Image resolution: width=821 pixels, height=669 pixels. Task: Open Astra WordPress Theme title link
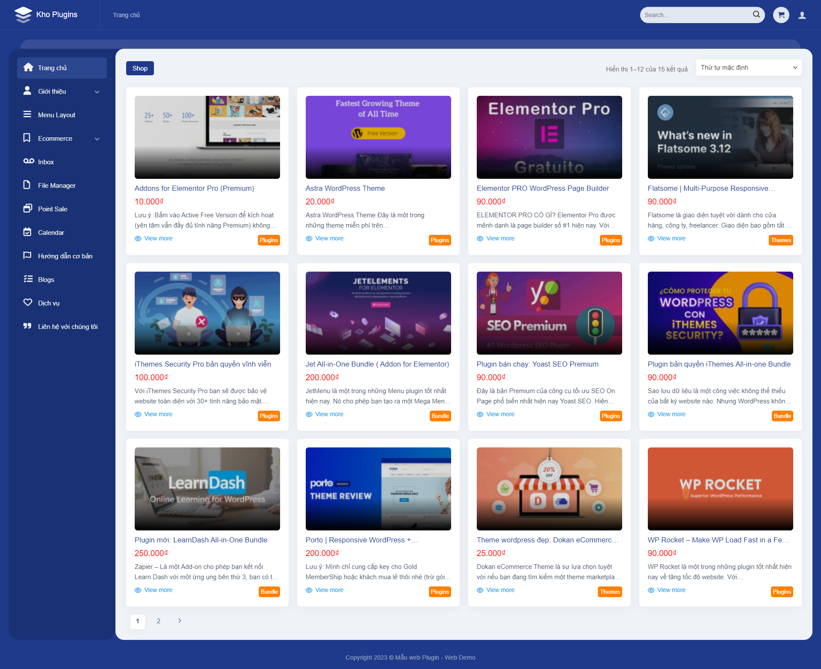pyautogui.click(x=345, y=188)
